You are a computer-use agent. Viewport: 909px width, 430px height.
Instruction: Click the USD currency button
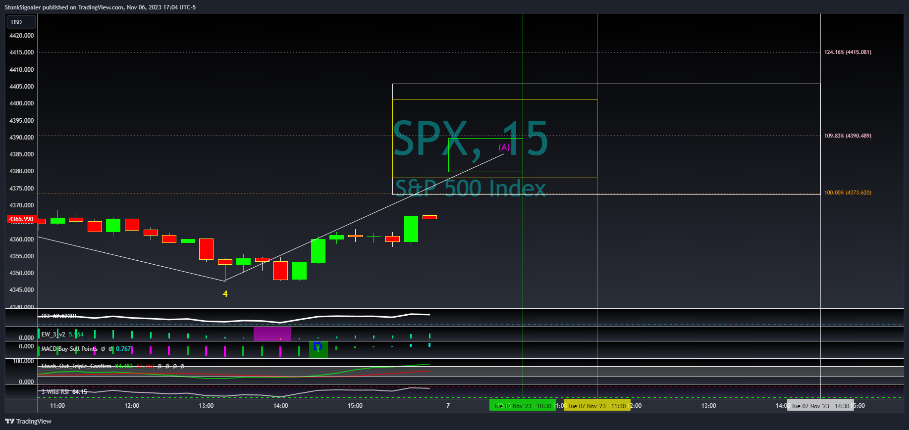(21, 22)
